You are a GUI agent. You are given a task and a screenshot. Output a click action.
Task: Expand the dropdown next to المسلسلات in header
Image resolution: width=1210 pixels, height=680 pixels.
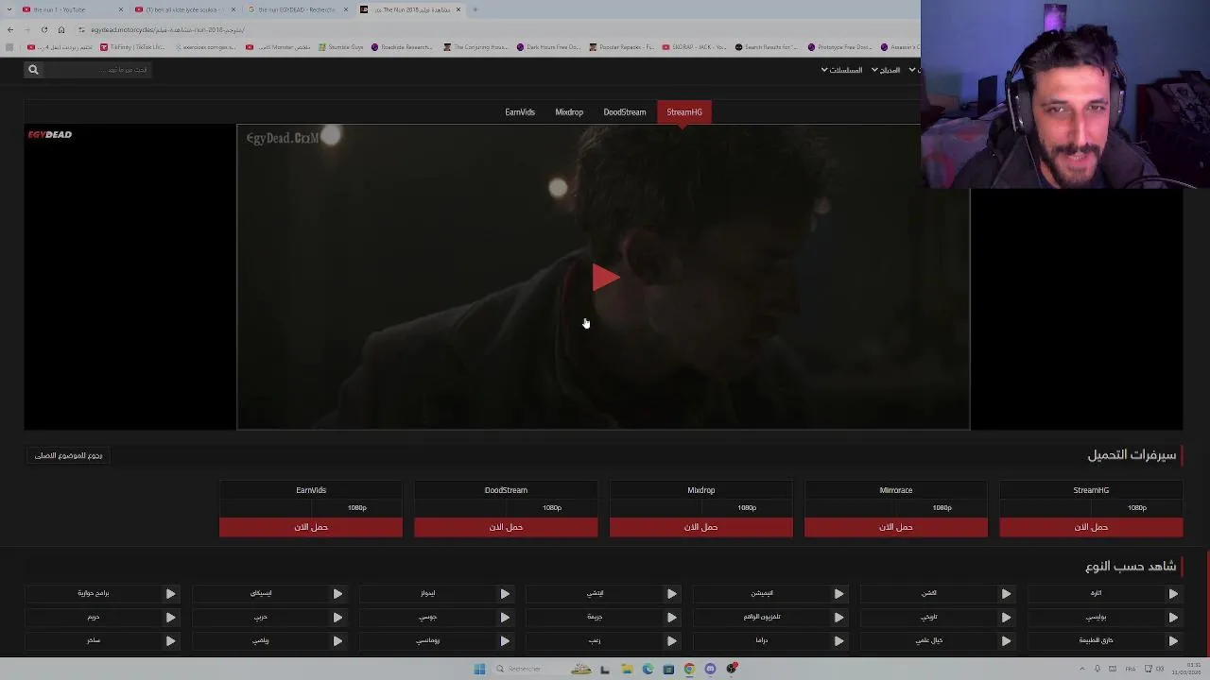tap(886, 70)
